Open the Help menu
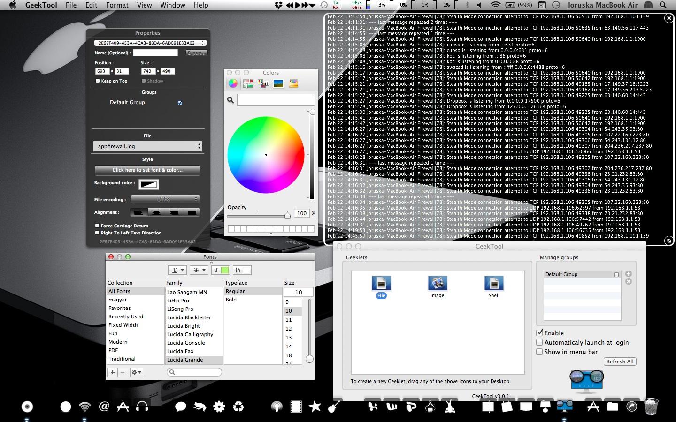 click(201, 5)
